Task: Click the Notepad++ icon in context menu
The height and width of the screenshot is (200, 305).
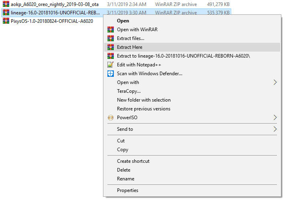Action: coord(111,65)
